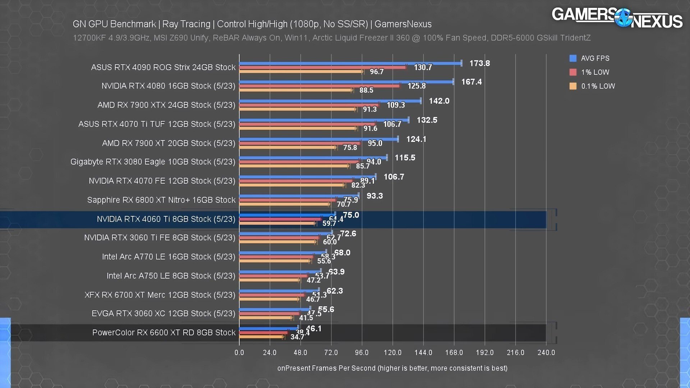Click the 63.9 value for Arc A750

click(x=336, y=272)
